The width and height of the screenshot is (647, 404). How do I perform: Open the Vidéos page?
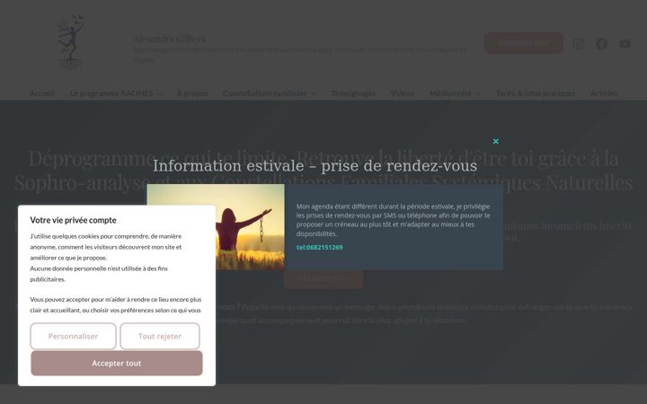[403, 93]
